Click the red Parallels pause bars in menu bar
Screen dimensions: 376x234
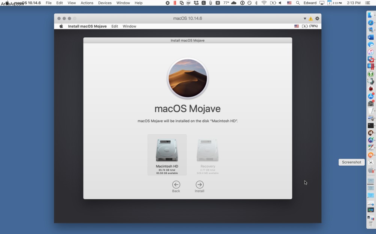(x=175, y=3)
